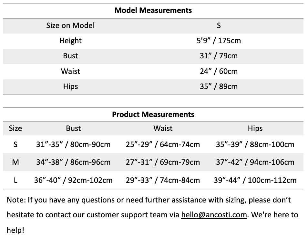This screenshot has height=236, width=308.
Task: Click the model hips value 35" / 89cm
Action: click(x=219, y=86)
